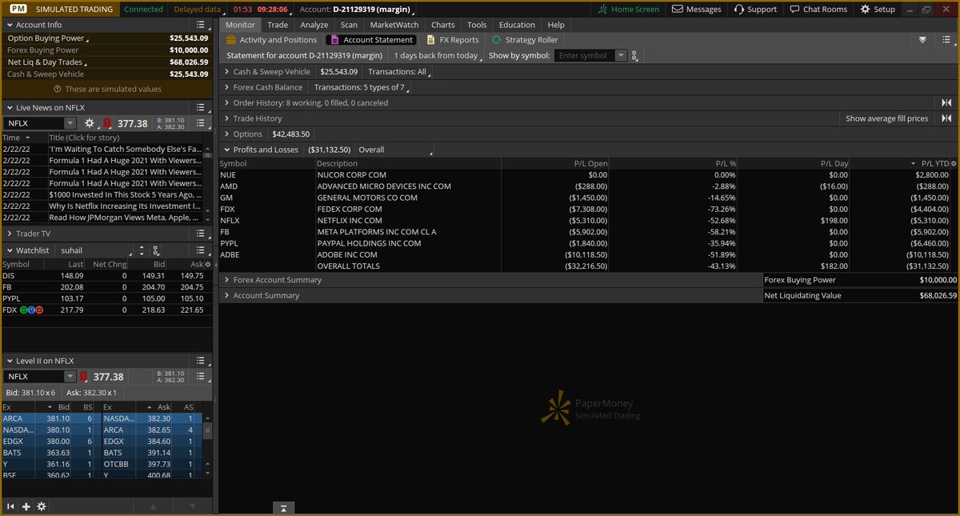960x516 pixels.
Task: Open Option Buying Power selector
Action: point(49,38)
